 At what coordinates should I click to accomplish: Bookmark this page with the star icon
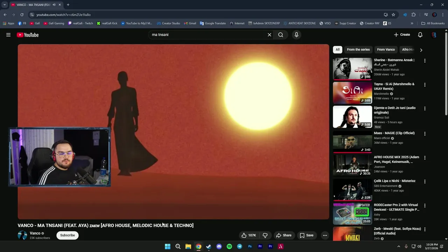[x=393, y=15]
